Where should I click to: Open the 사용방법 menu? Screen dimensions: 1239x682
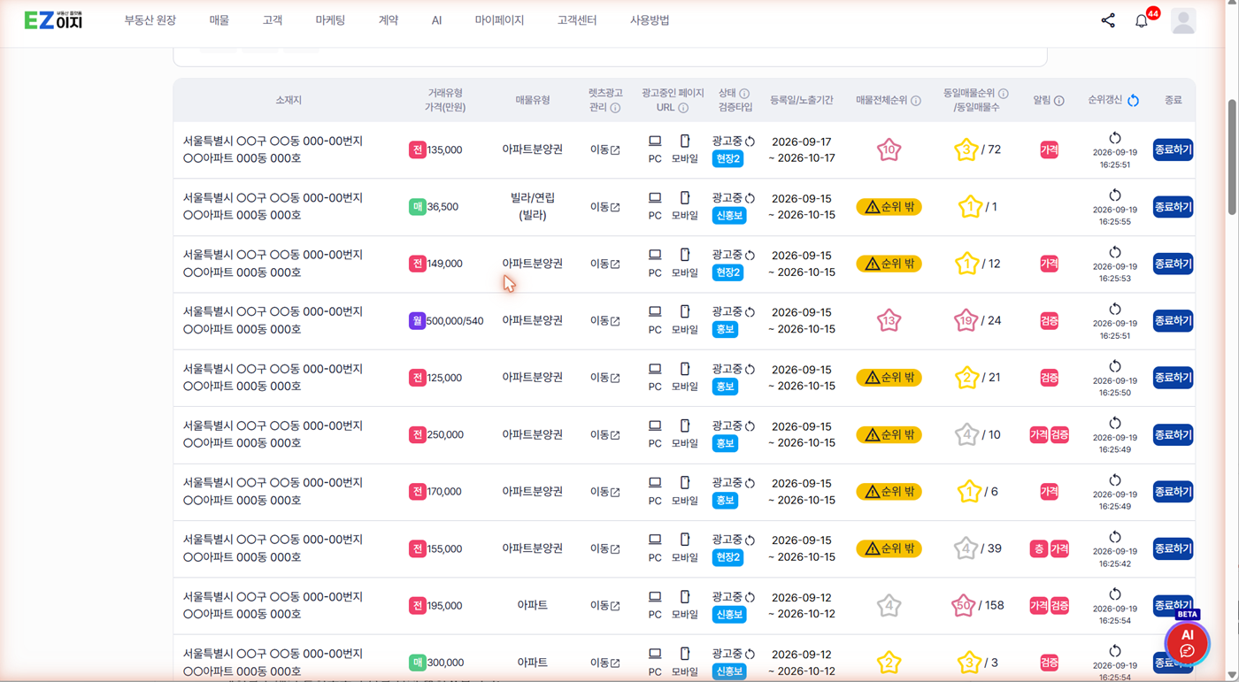click(650, 20)
